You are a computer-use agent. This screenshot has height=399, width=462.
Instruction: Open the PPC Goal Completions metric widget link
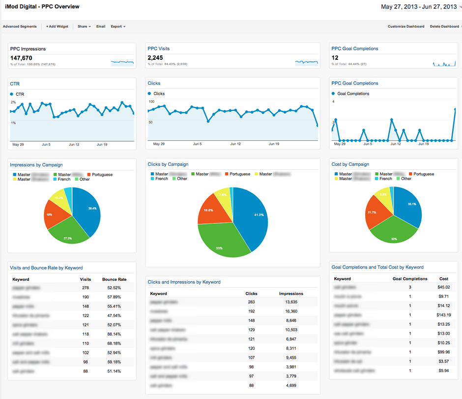355,49
